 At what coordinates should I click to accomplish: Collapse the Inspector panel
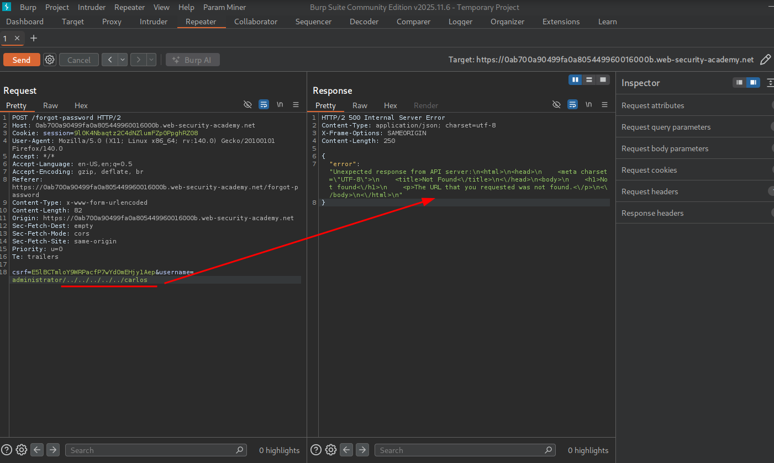click(770, 83)
